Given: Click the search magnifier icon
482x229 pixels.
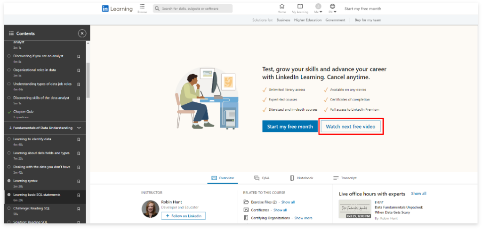Looking at the screenshot, I should point(157,8).
